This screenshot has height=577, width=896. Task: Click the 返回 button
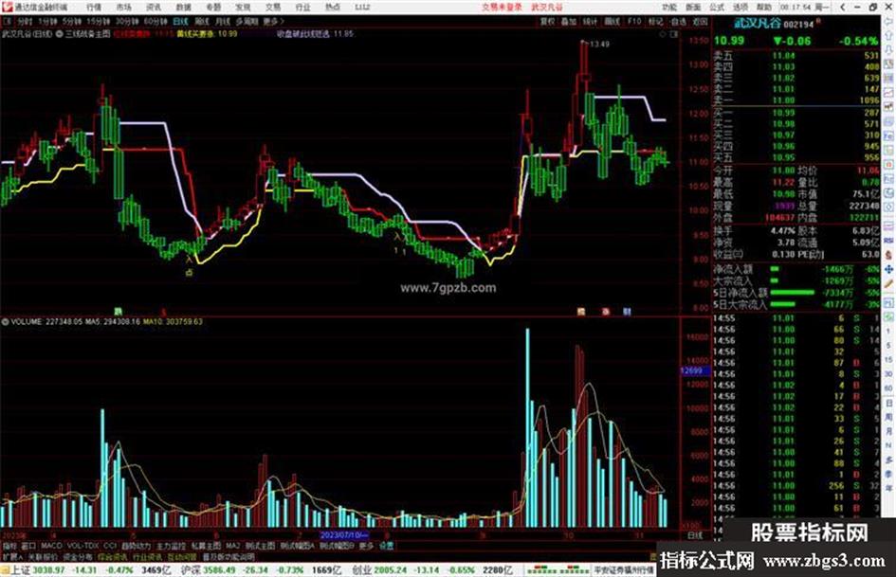[x=700, y=22]
